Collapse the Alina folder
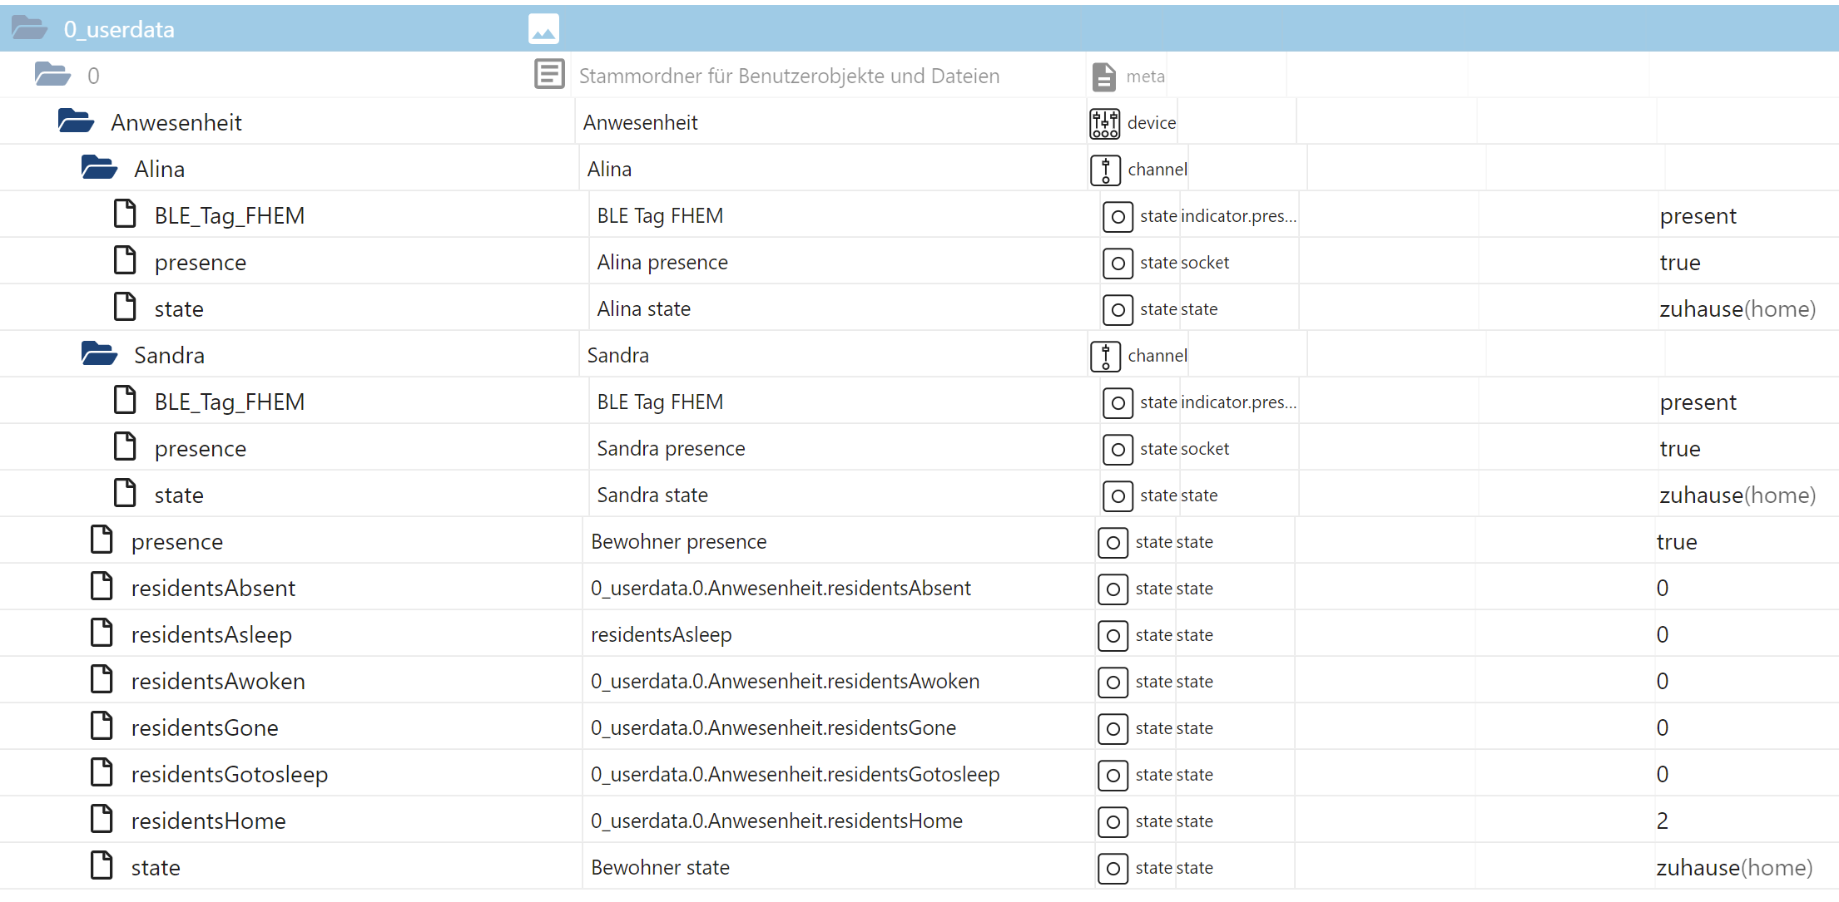Image resolution: width=1839 pixels, height=902 pixels. [99, 168]
